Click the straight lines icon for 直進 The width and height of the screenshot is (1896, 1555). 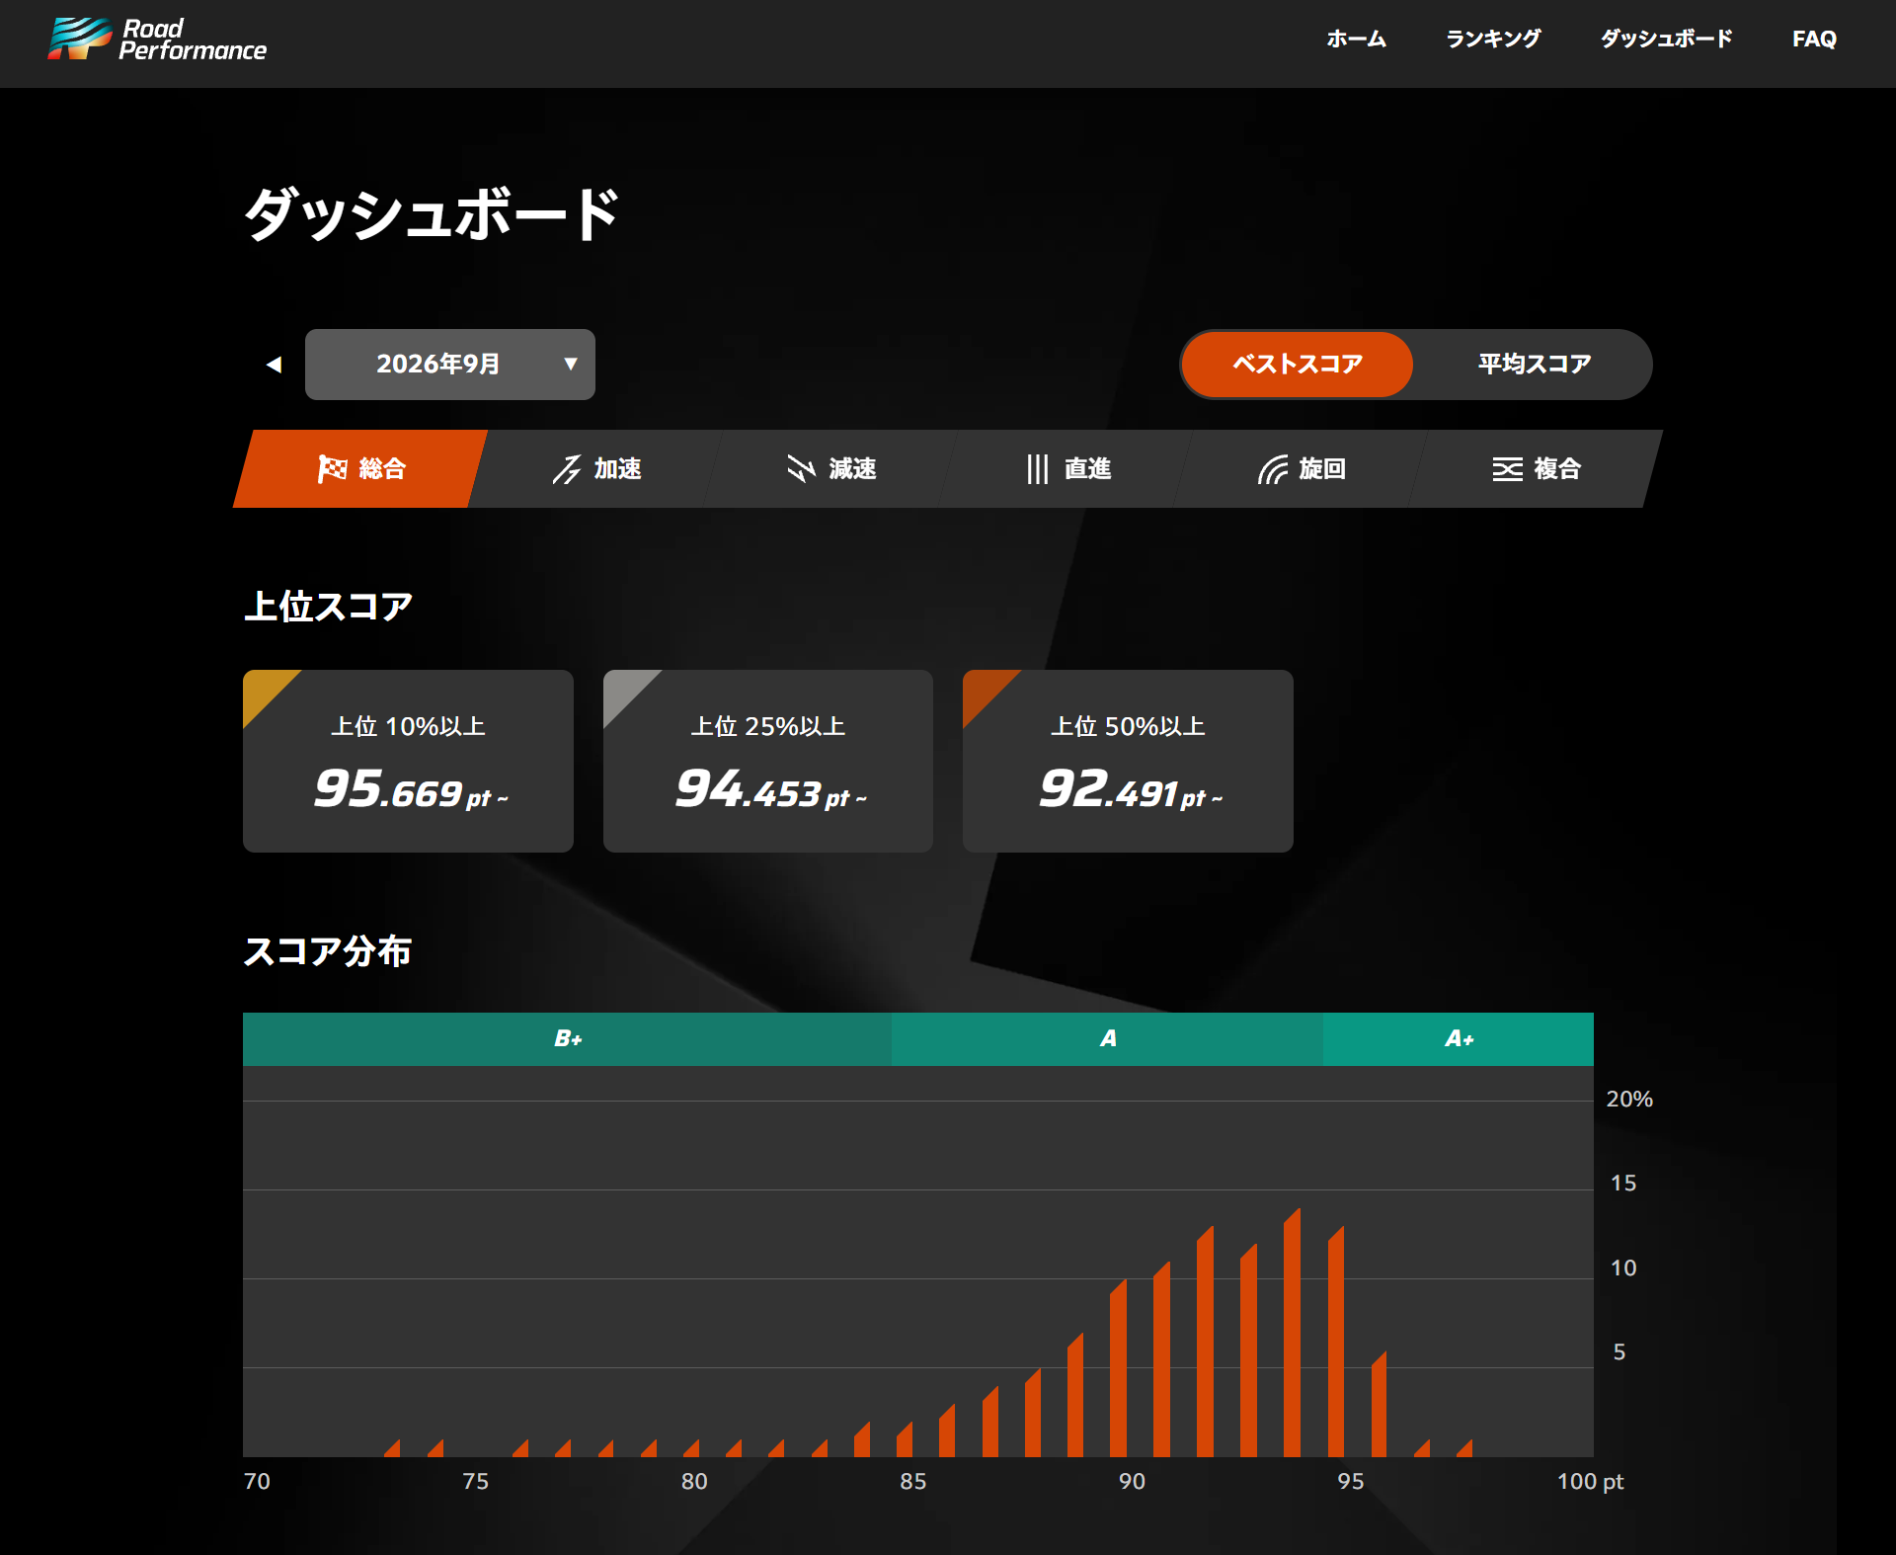coord(1037,468)
